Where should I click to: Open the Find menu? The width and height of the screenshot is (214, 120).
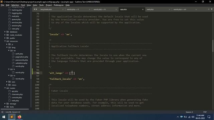(x=23, y=5)
